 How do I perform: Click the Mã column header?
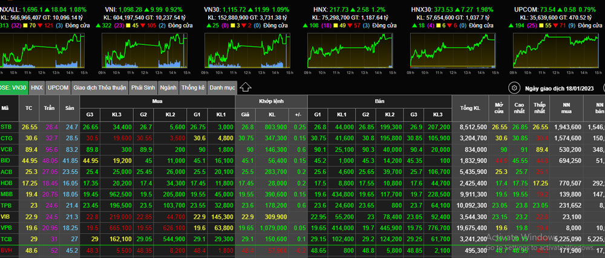click(5, 108)
